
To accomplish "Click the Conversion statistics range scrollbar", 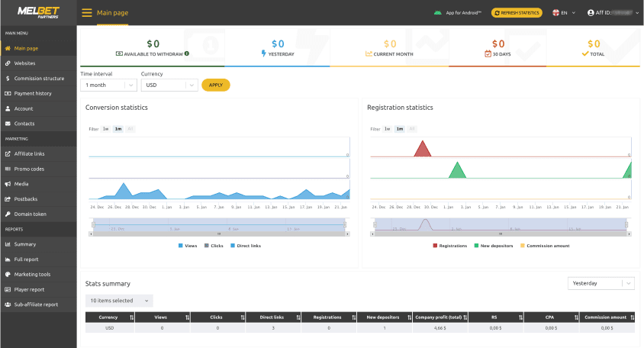I will (x=219, y=234).
